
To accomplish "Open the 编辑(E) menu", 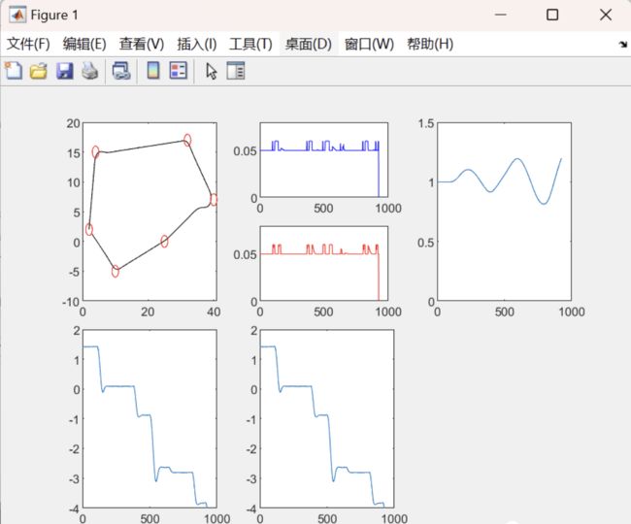I will coord(84,44).
